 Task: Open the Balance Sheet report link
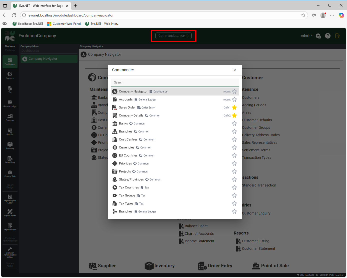coord(196,226)
